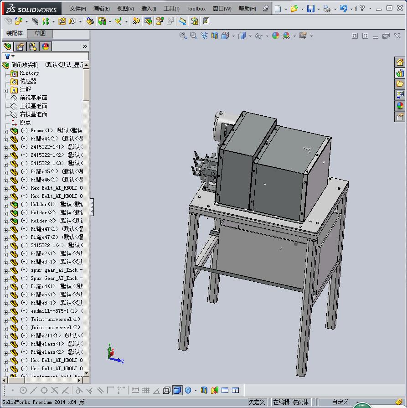Click the feature tree filter input field
The width and height of the screenshot is (407, 408).
pos(46,56)
